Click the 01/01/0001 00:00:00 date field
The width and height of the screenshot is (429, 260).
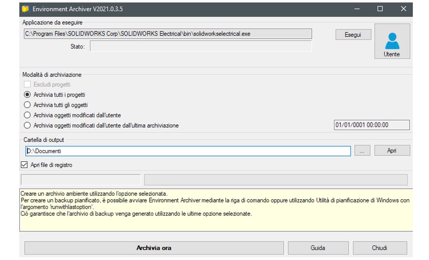pyautogui.click(x=371, y=125)
